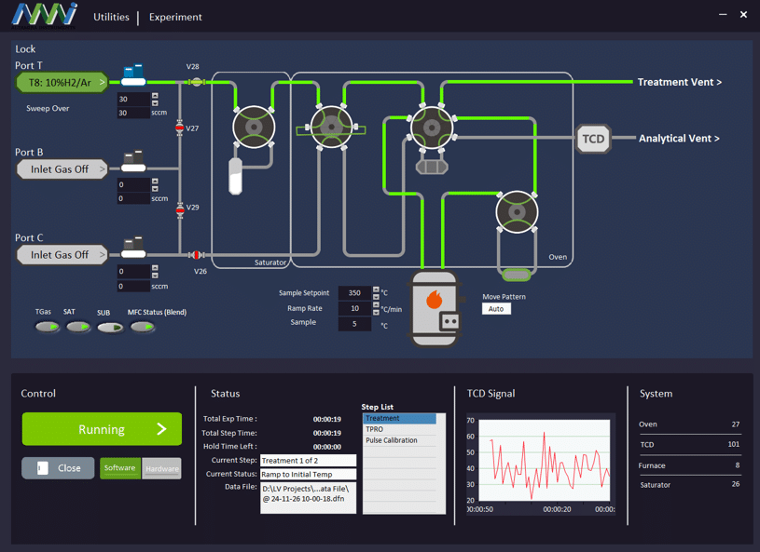The height and width of the screenshot is (552, 760).
Task: Toggle the SAT switch
Action: [x=78, y=327]
